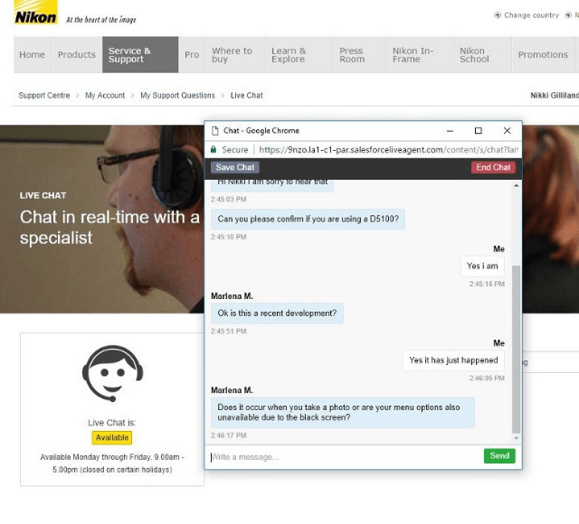Click the page icon in Chat window title

coord(215,130)
